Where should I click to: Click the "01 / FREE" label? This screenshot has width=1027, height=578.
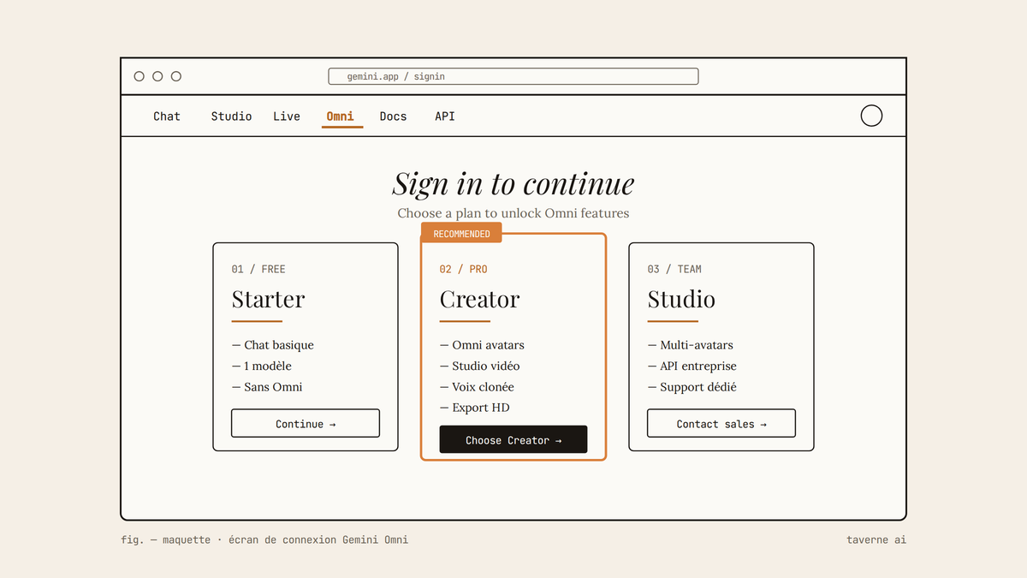(258, 269)
